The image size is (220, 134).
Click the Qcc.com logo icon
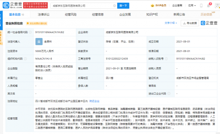pyautogui.click(x=6, y=5)
